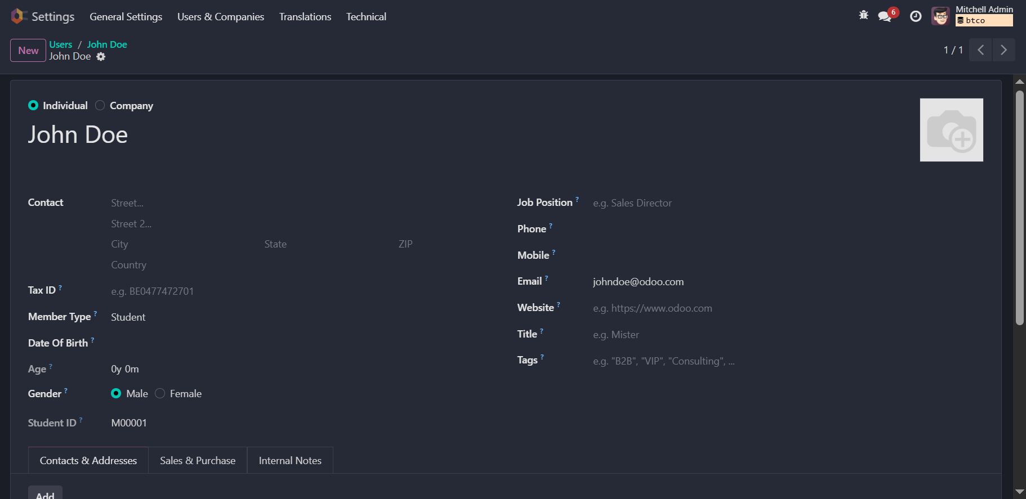Viewport: 1026px width, 499px height.
Task: Follow the Users breadcrumb link
Action: tap(60, 44)
